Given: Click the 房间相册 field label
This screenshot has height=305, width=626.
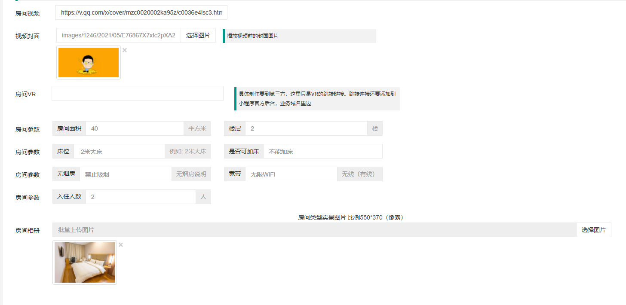Looking at the screenshot, I should point(28,231).
